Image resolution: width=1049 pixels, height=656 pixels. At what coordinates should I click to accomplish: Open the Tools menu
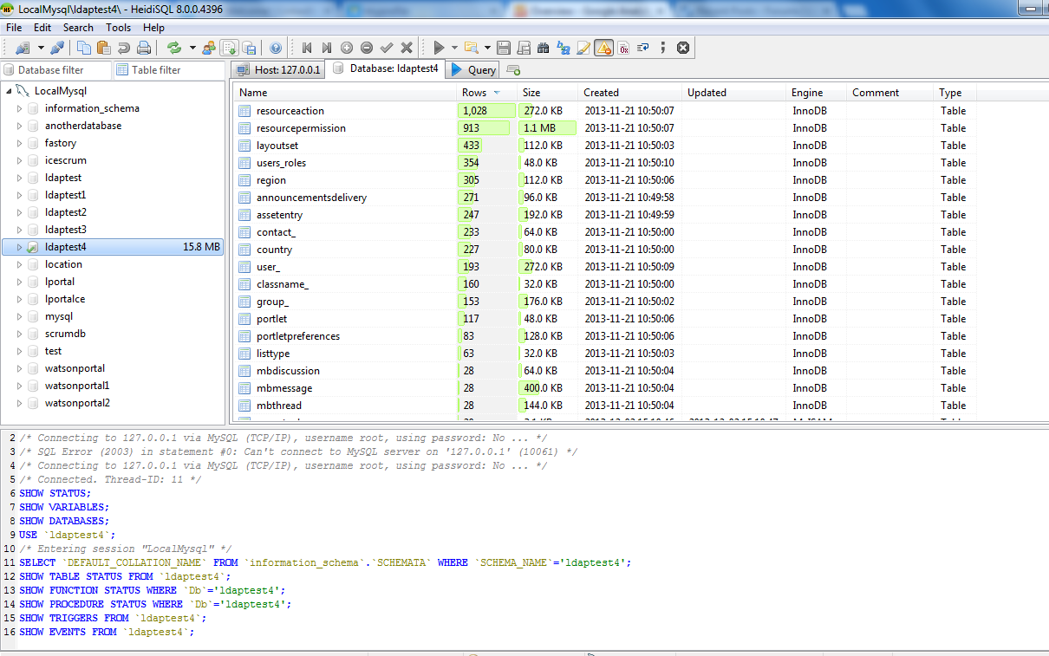pyautogui.click(x=118, y=27)
